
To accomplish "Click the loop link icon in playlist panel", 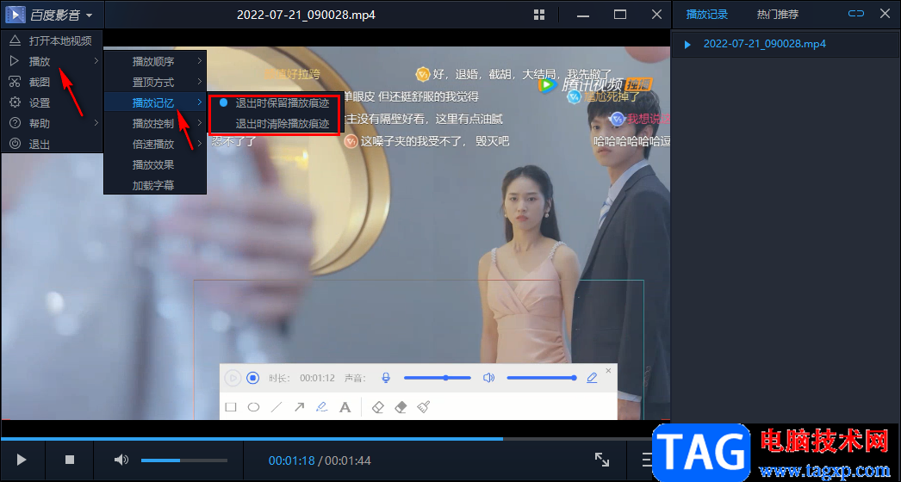I will coord(856,14).
